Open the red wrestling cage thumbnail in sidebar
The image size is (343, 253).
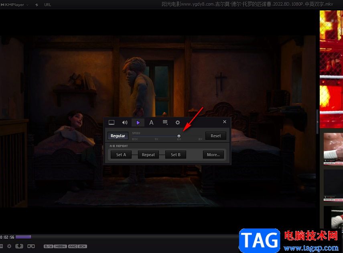(331, 69)
